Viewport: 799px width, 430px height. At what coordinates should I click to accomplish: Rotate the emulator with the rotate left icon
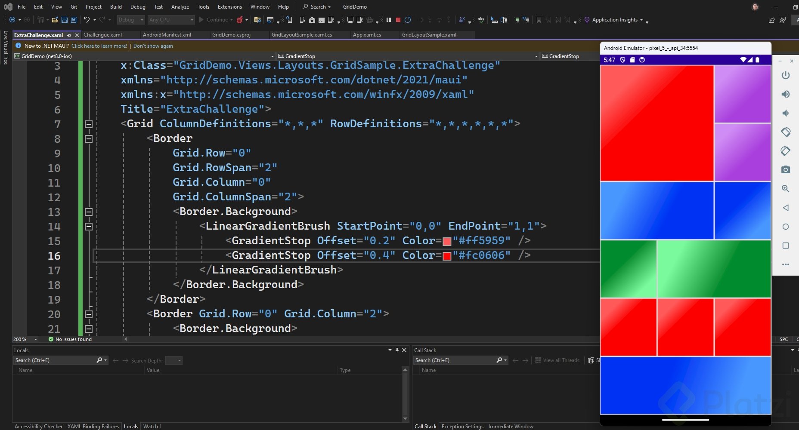[786, 132]
